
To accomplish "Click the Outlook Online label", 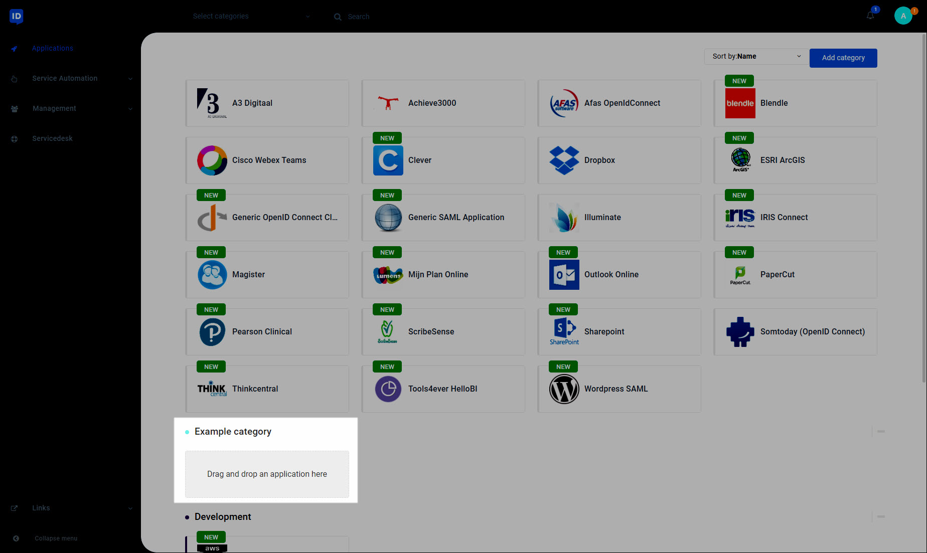I will click(x=611, y=275).
